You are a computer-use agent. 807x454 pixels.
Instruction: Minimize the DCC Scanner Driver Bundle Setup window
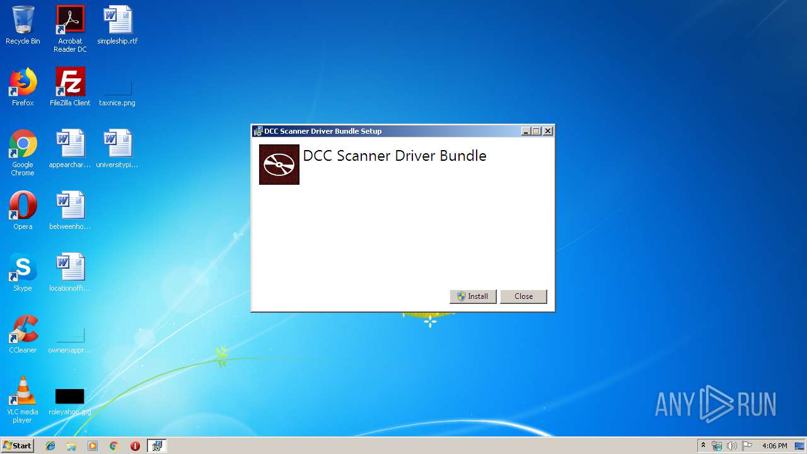click(x=526, y=131)
